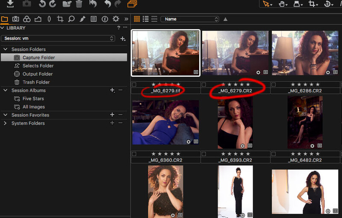Choose the Loupe cursor tool
342x218 pixels.
[298, 4]
